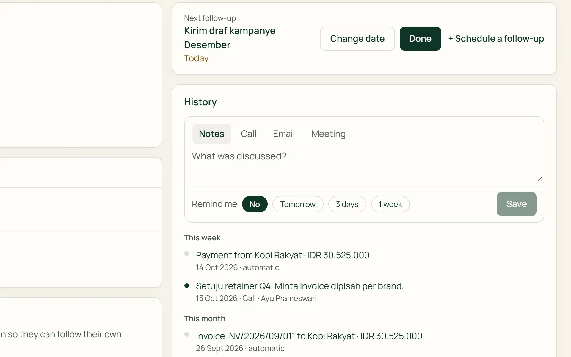Click the History heading

coord(200,102)
